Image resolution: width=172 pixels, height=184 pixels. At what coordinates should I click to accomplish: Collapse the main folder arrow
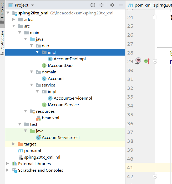coord(20,33)
